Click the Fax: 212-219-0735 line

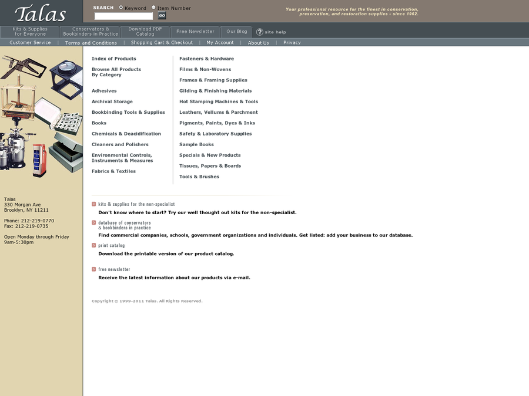point(26,226)
